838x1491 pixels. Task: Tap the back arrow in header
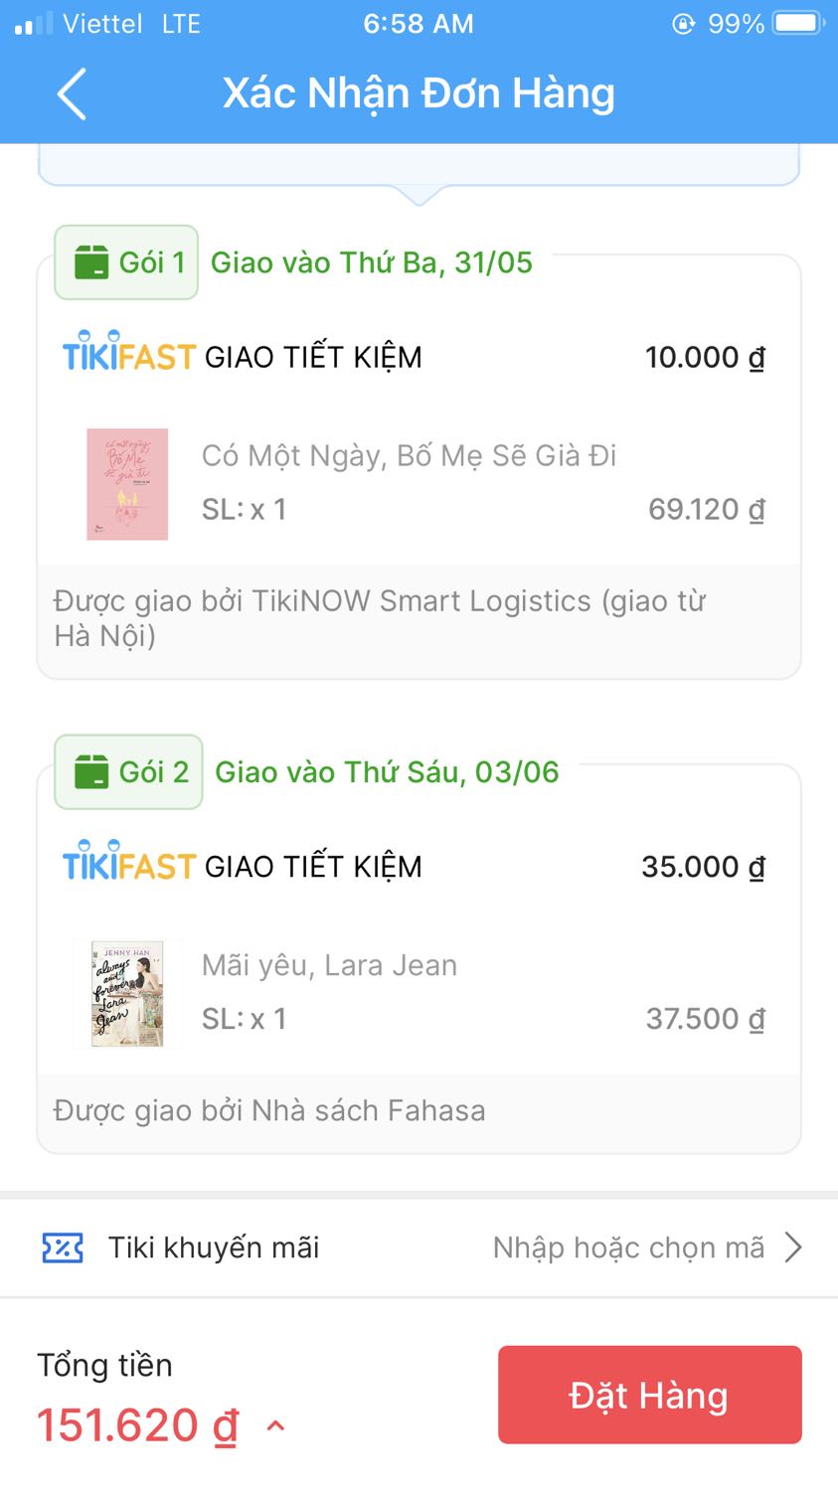[x=72, y=94]
